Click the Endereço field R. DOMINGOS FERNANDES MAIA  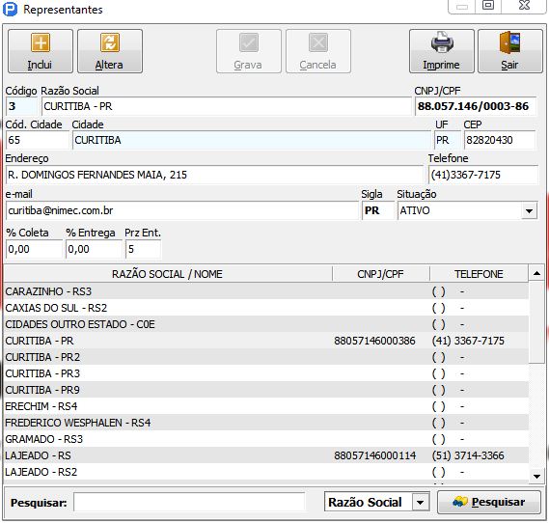214,175
